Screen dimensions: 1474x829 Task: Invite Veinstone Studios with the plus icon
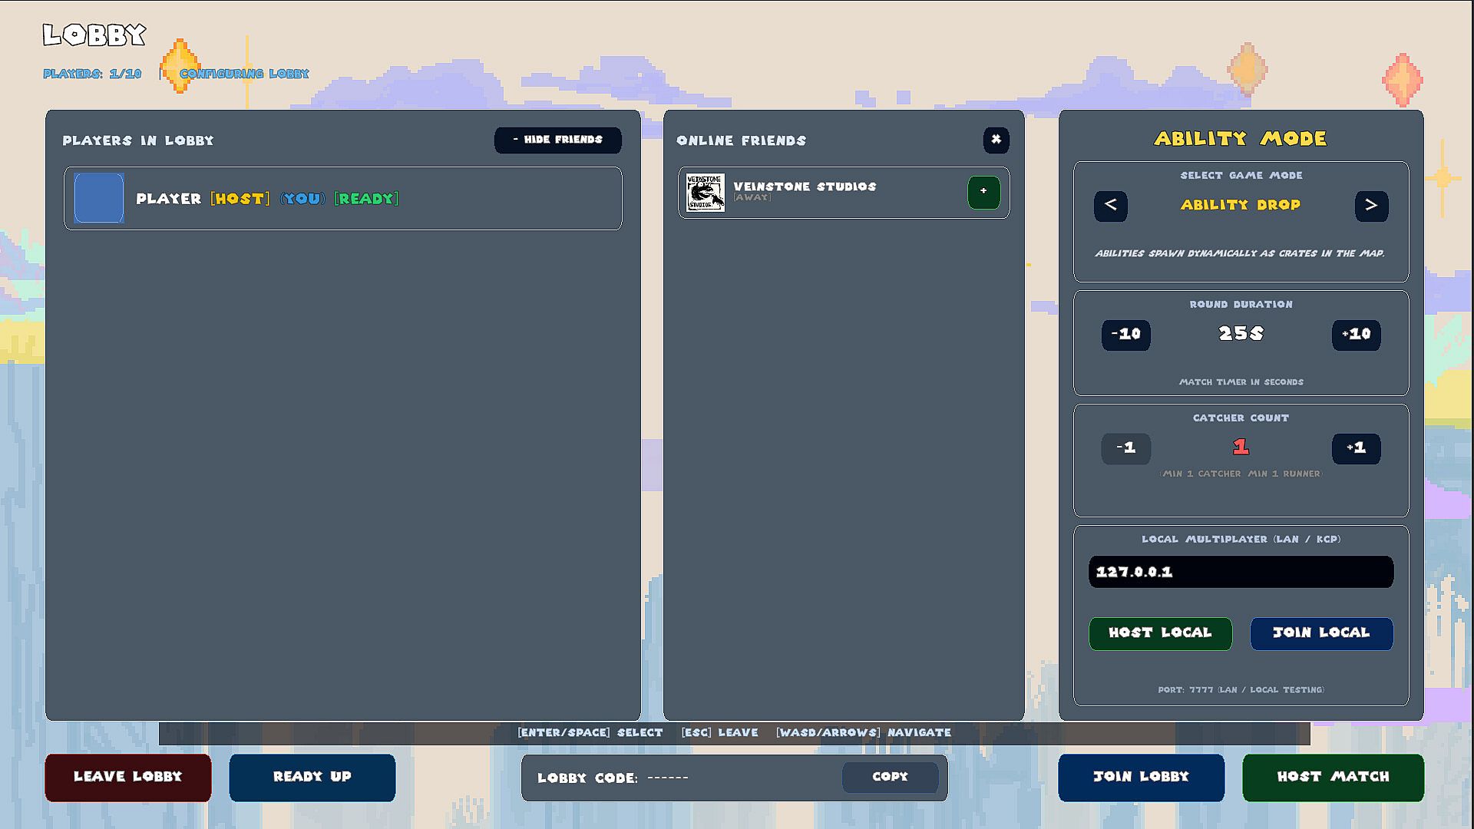click(x=983, y=192)
